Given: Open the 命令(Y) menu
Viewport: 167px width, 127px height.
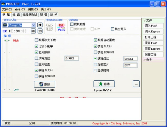Looking at the screenshot, I should [x=20, y=9].
